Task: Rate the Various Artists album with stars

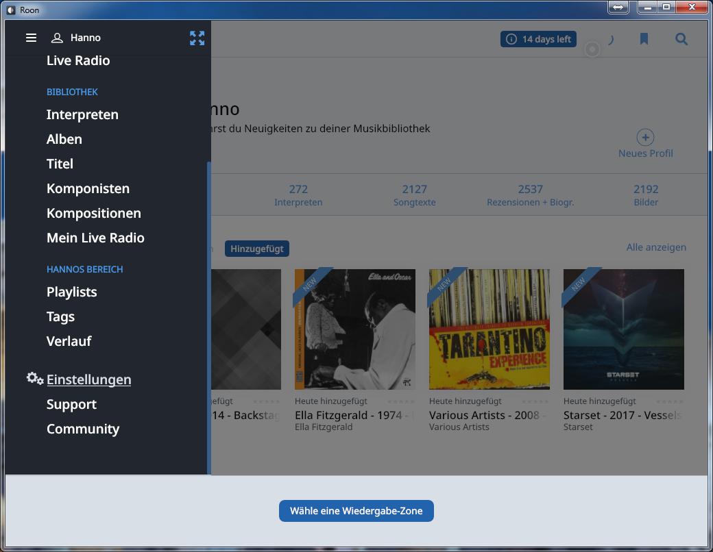Action: tap(535, 401)
